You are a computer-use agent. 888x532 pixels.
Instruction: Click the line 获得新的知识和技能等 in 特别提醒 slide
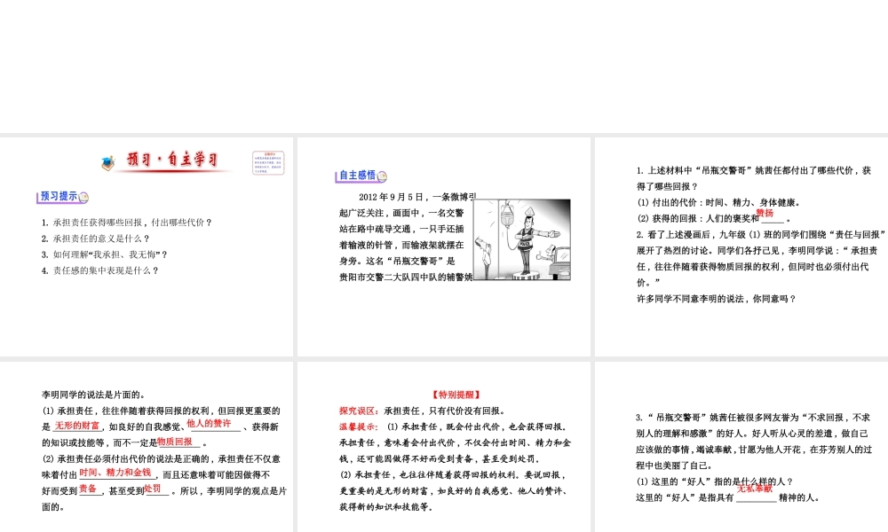coord(387,507)
